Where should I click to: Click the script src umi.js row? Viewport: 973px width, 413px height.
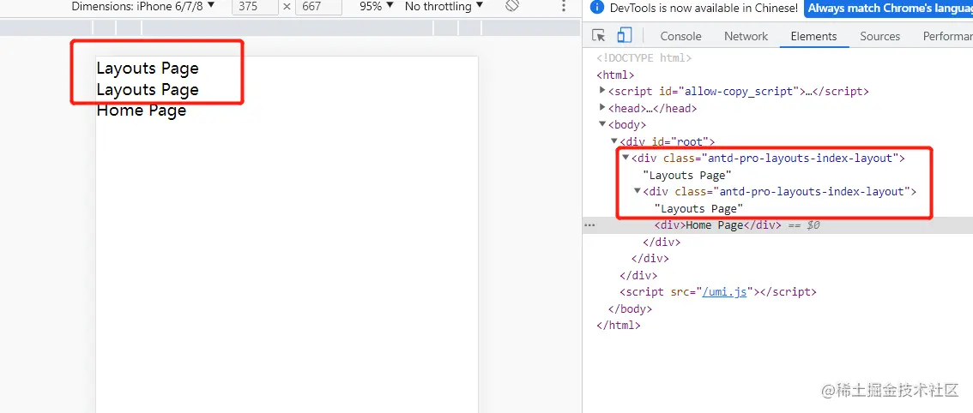click(x=717, y=291)
